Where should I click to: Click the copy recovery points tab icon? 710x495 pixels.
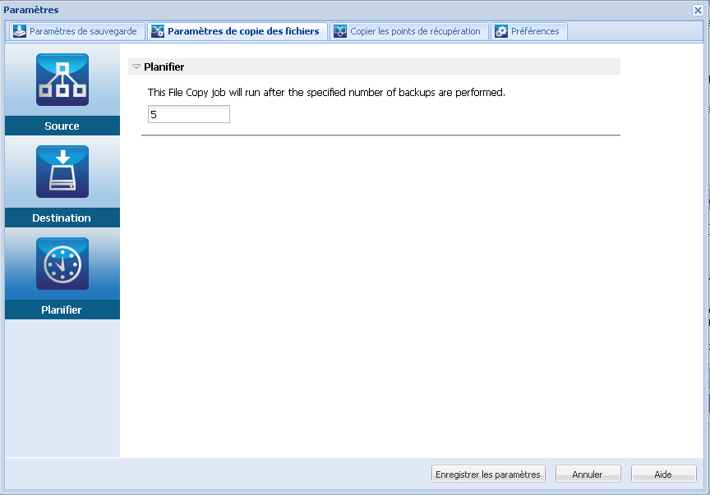[x=340, y=31]
